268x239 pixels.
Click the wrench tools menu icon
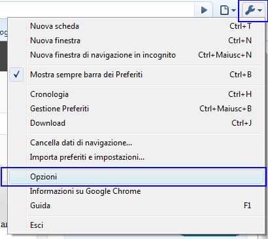tap(250, 10)
